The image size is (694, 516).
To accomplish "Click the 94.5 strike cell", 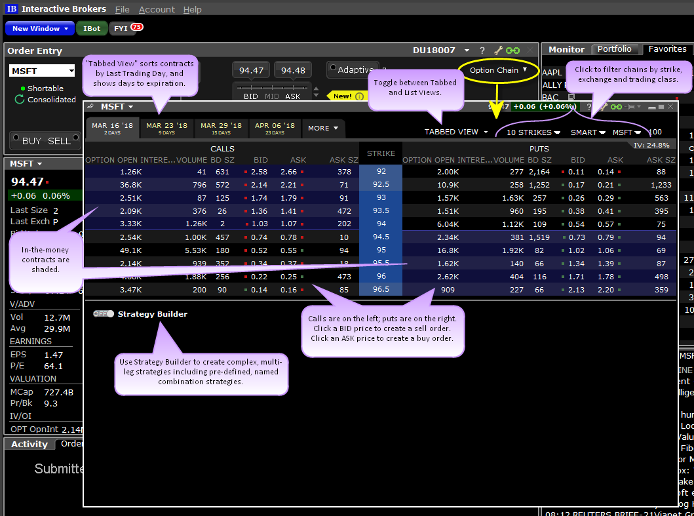I will click(381, 237).
